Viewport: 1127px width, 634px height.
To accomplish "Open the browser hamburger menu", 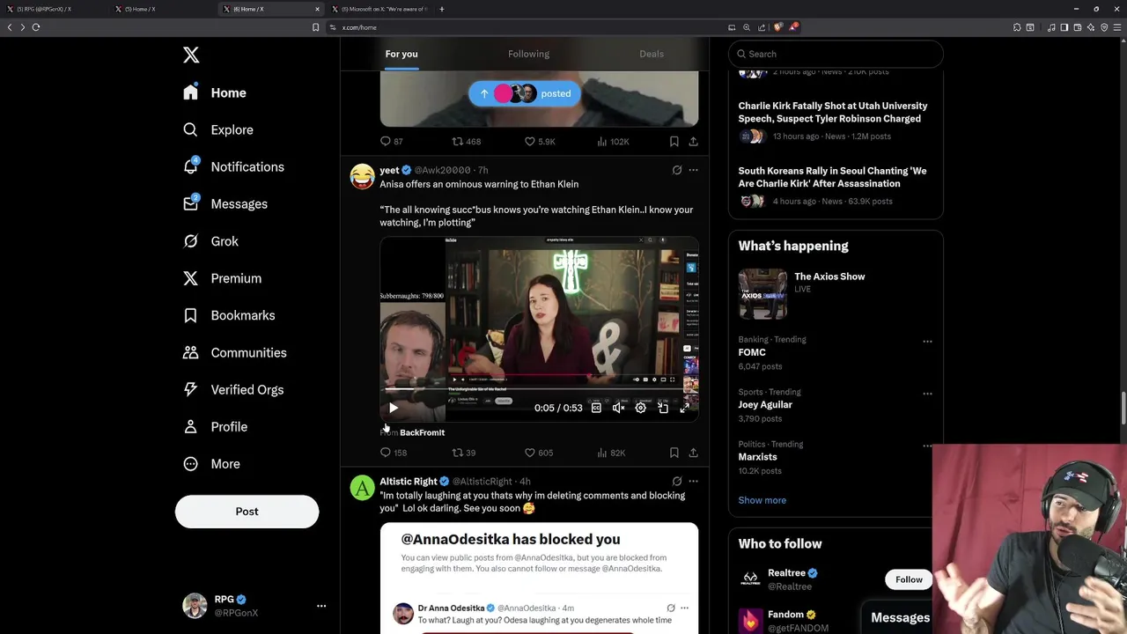I will pos(1116,27).
